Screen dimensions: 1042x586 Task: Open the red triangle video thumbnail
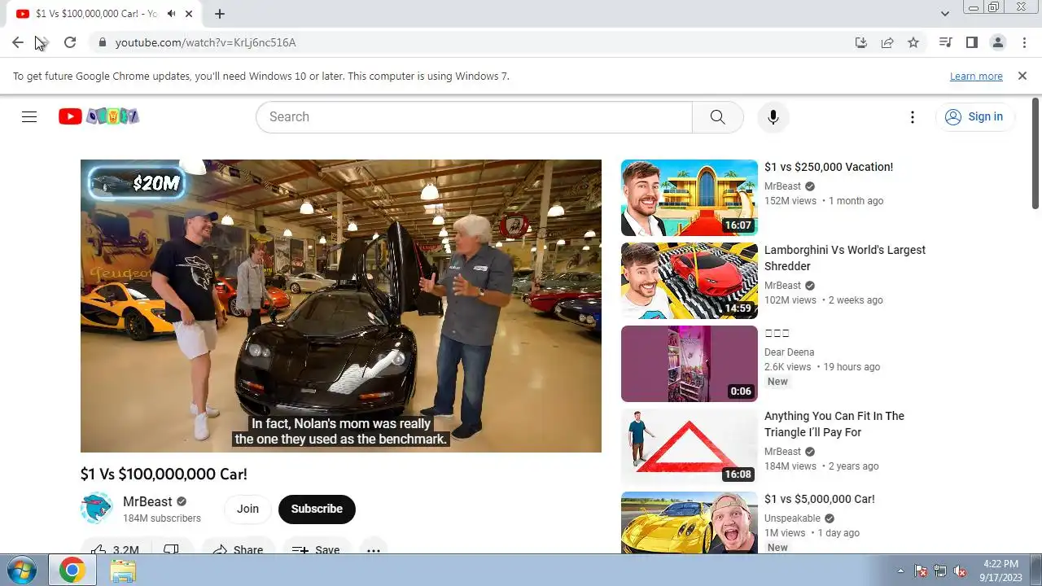point(690,447)
